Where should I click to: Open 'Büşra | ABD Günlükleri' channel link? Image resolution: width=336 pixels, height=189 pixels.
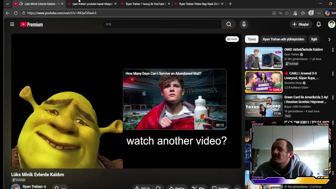click(x=297, y=107)
